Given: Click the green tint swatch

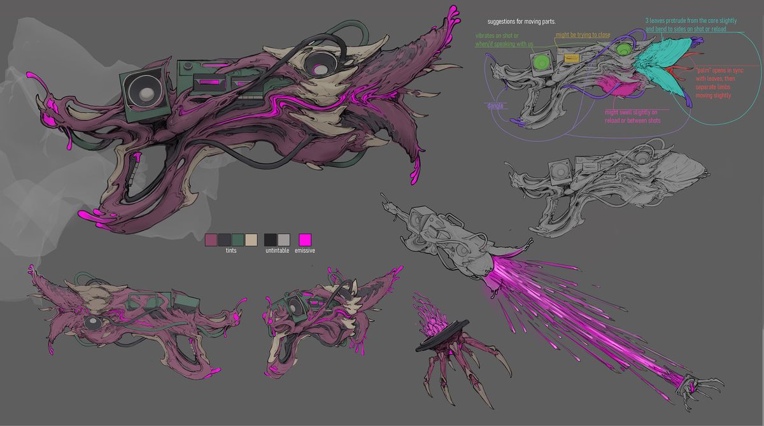Looking at the screenshot, I should pos(237,239).
